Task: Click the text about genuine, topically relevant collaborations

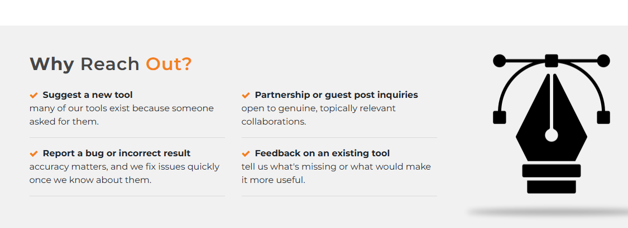Action: (318, 115)
